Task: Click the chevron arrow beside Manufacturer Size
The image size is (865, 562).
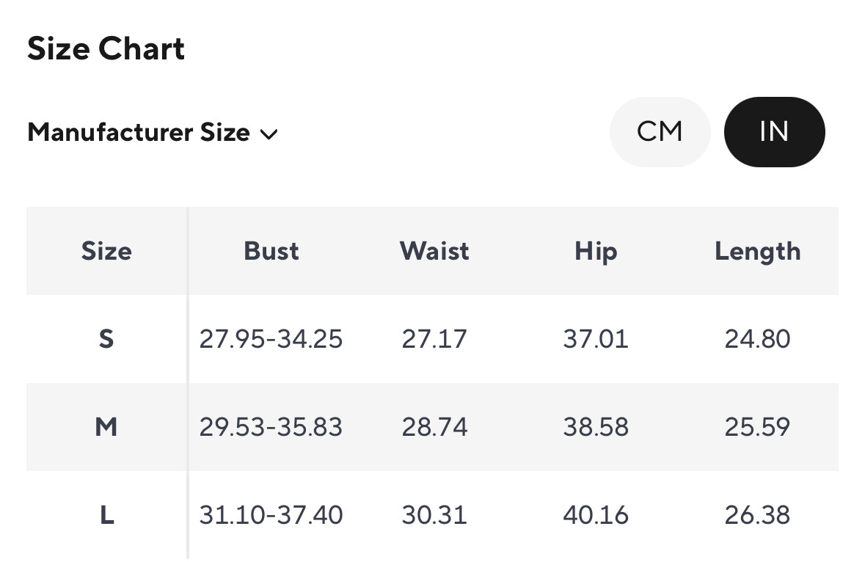Action: [x=269, y=134]
